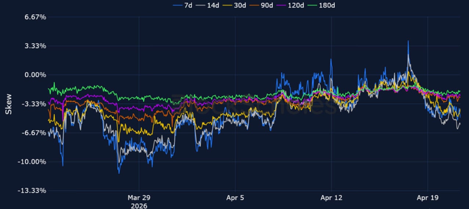
Task: Toggle the 7d series in legend
Action: click(183, 5)
